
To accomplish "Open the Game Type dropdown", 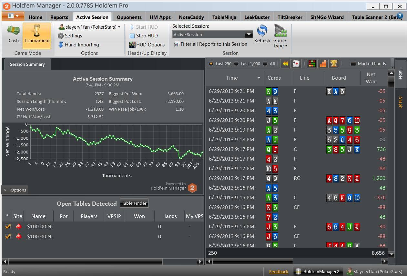I will click(x=280, y=36).
